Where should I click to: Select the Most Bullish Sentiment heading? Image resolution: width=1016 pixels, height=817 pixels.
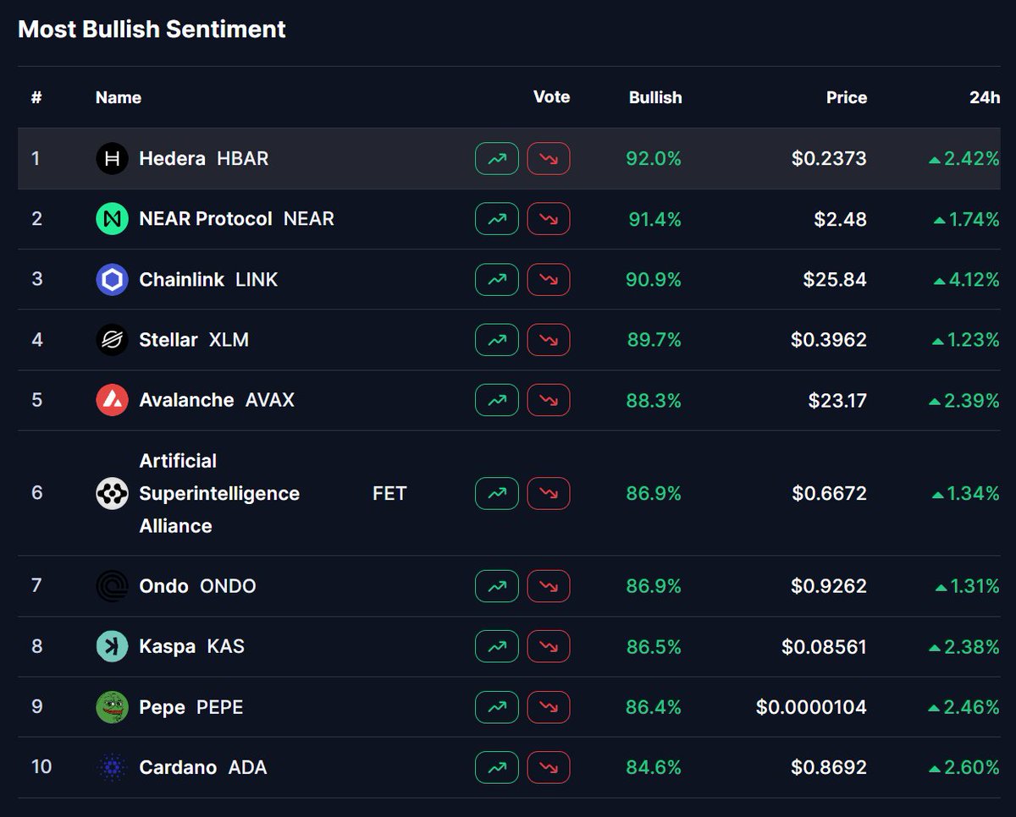click(x=152, y=29)
